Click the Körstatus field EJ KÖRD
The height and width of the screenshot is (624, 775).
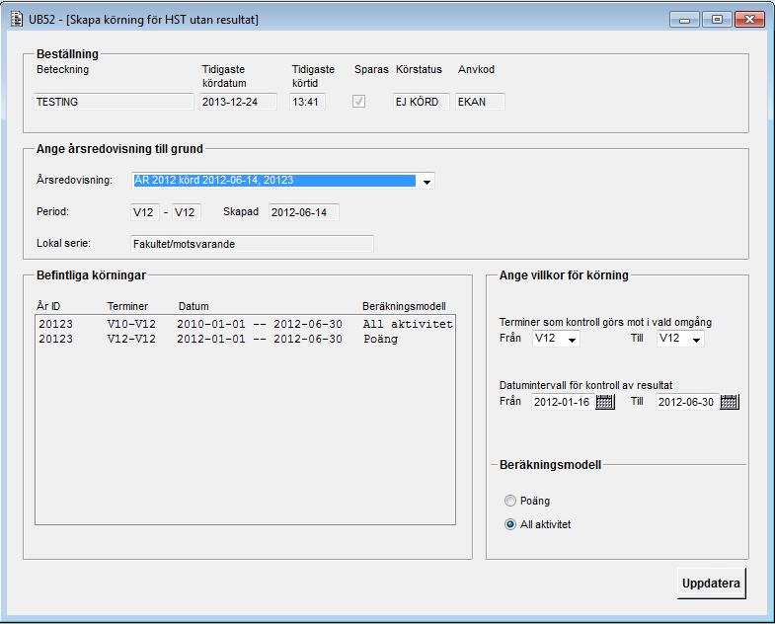click(x=422, y=102)
